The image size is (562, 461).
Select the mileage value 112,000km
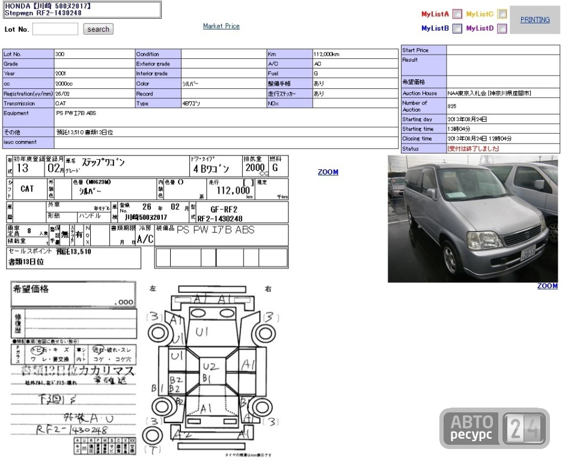coord(326,54)
